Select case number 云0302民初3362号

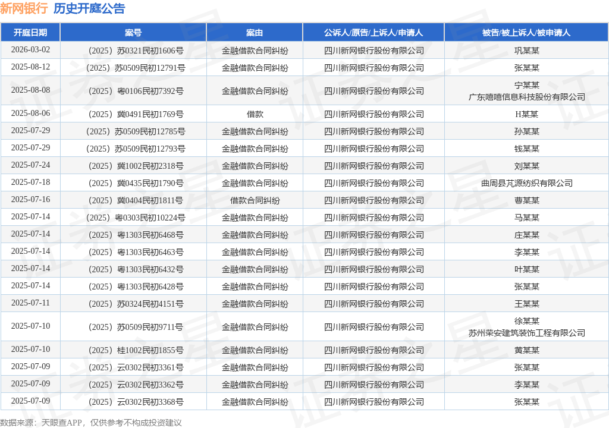(136, 385)
